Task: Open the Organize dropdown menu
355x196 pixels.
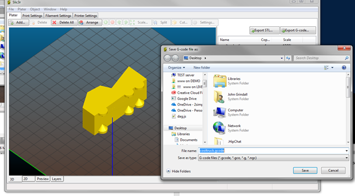Action: (176, 67)
